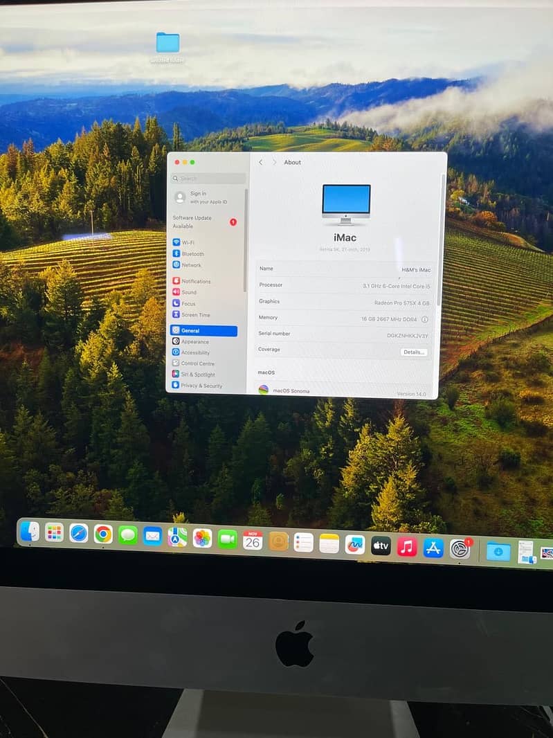This screenshot has width=553, height=738.
Task: Open Freeform from the Dock
Action: [355, 545]
